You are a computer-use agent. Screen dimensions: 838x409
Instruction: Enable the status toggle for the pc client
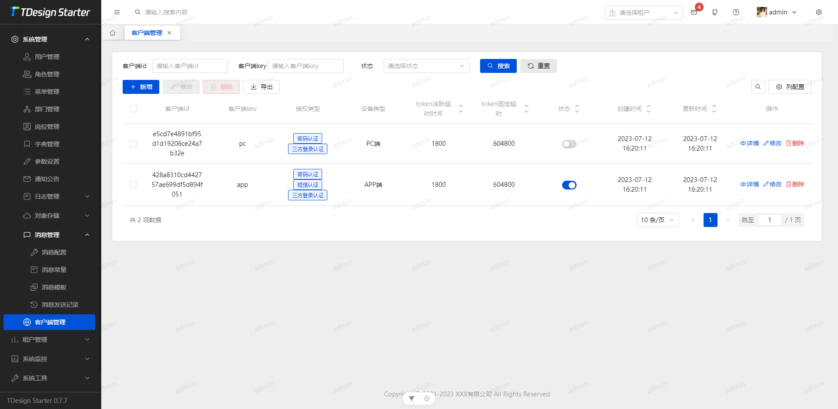click(569, 144)
